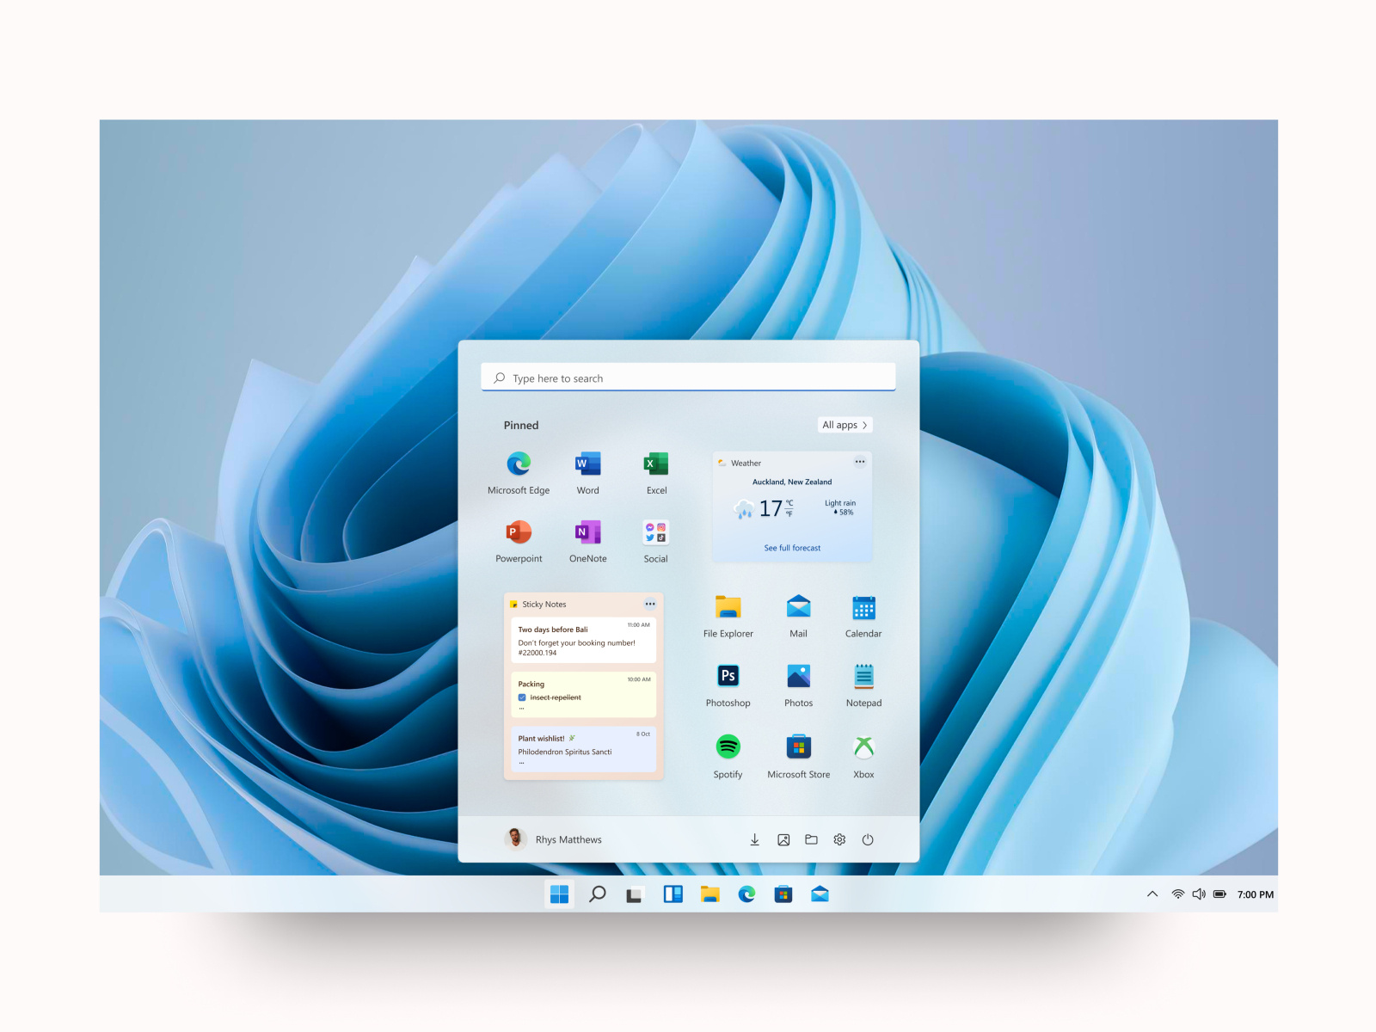Launch Xbox app
Screen dimensions: 1376x1032
pos(863,757)
